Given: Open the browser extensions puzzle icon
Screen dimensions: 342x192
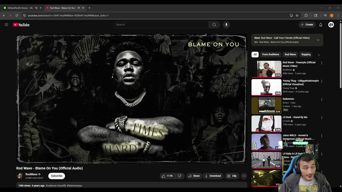Looking at the screenshot, I should point(306,15).
